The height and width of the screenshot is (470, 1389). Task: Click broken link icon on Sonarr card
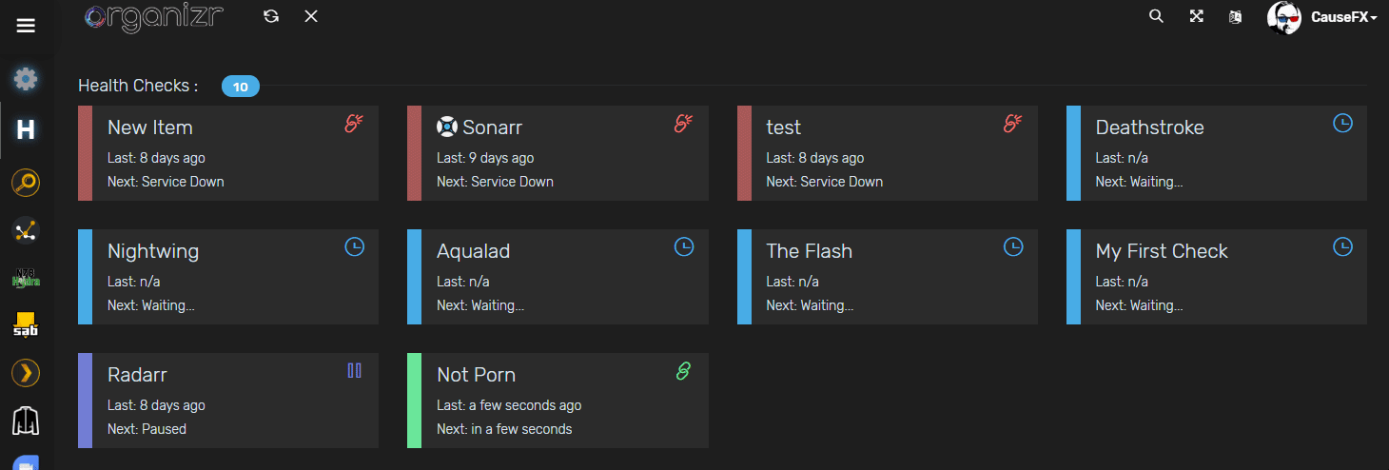pos(683,124)
